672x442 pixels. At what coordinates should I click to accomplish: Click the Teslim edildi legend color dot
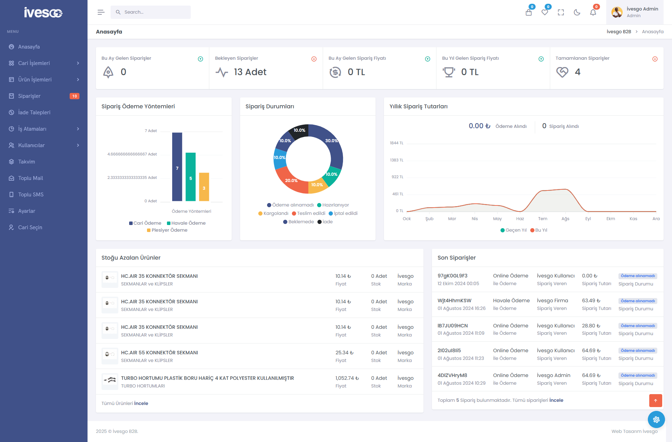[x=294, y=213]
